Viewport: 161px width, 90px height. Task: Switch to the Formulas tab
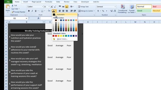pyautogui.click(x=49, y=2)
